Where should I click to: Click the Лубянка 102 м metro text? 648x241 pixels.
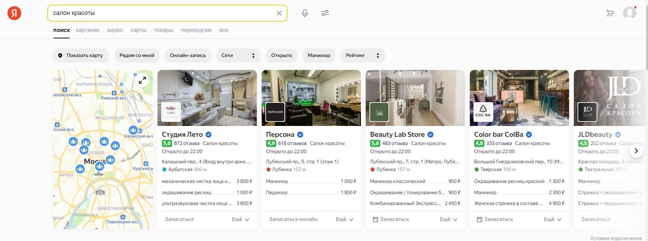tap(289, 169)
